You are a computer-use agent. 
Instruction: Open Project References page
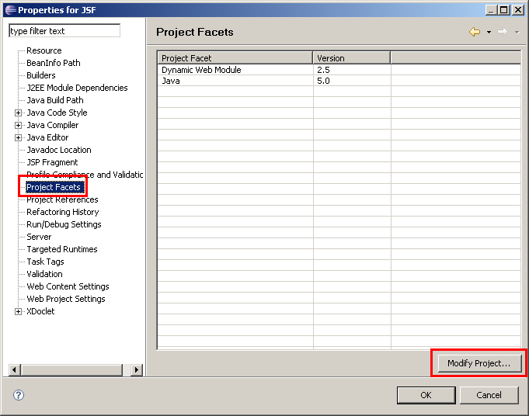coord(62,199)
